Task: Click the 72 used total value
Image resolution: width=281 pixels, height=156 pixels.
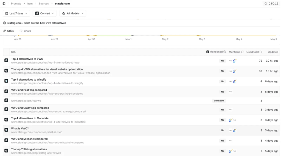Action: pos(260,61)
